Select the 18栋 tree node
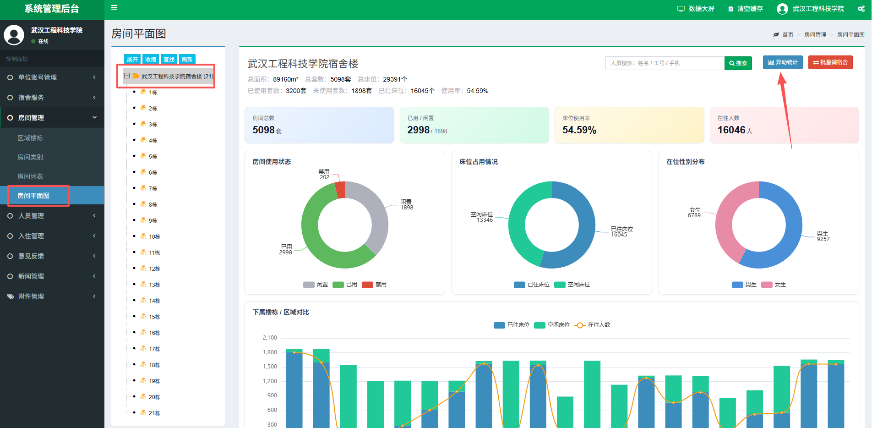This screenshot has height=428, width=872. tap(154, 365)
